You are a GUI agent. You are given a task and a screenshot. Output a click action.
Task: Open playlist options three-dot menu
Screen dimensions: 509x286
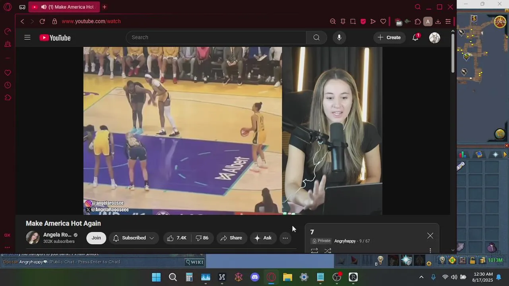(x=430, y=251)
